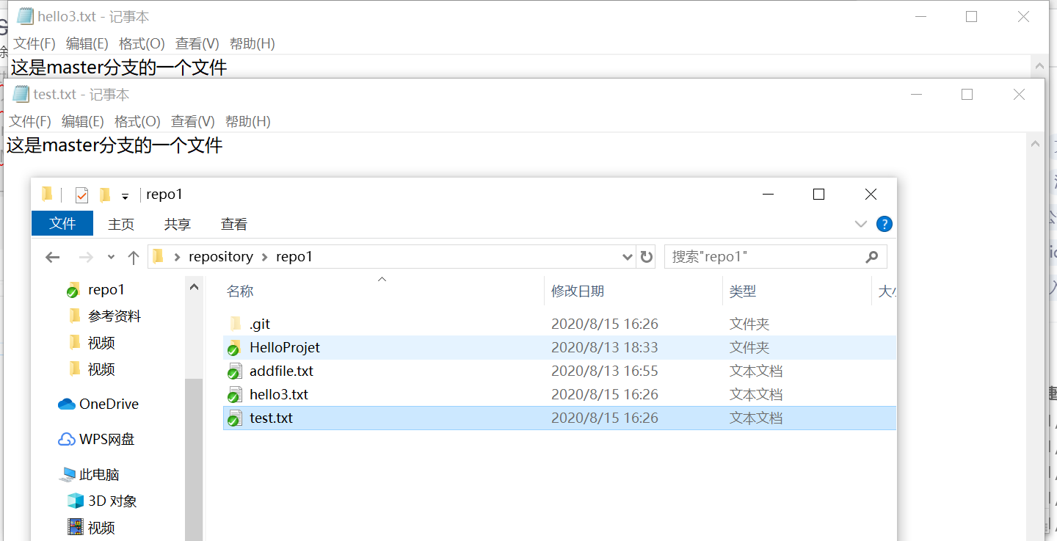The height and width of the screenshot is (541, 1057).
Task: Click the OneDrive cloud icon
Action: [67, 404]
